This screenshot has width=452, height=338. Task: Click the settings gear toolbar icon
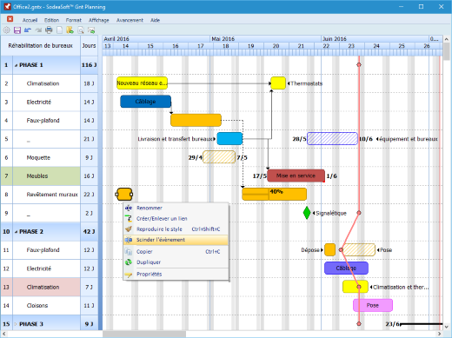click(6, 30)
